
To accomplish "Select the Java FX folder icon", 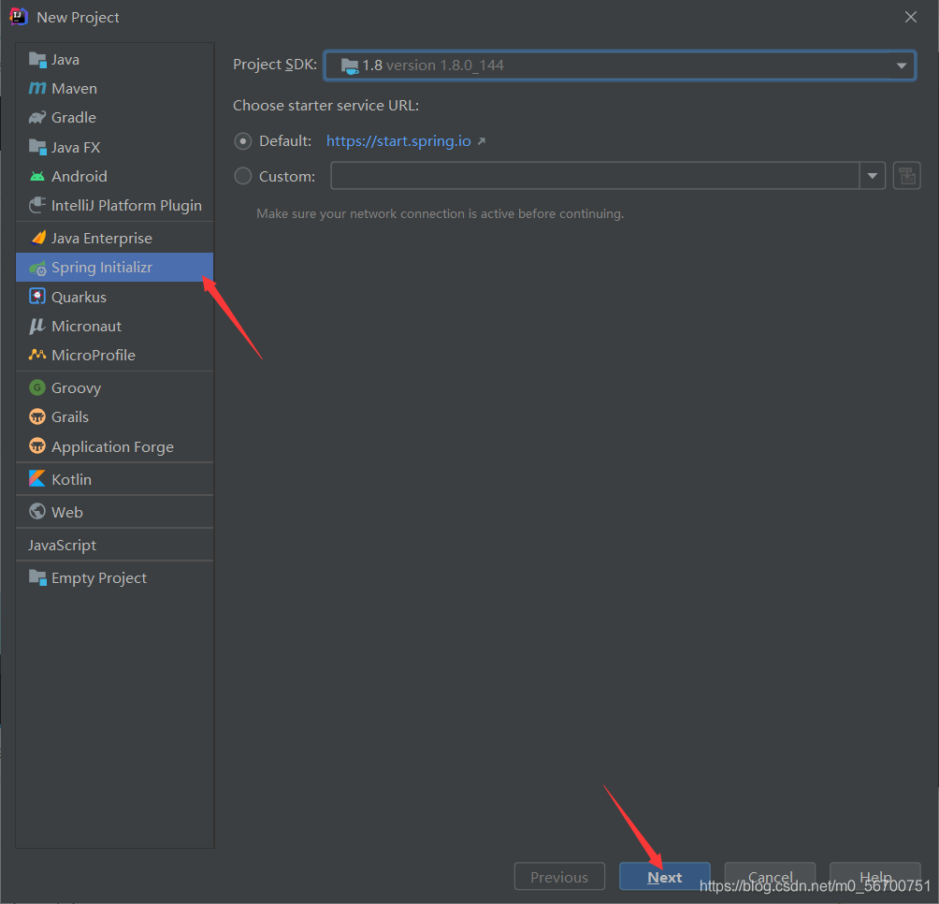I will tap(37, 147).
